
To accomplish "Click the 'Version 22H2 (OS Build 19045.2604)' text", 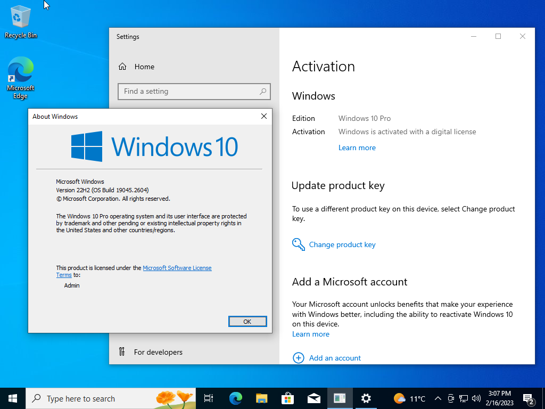I will pyautogui.click(x=103, y=190).
